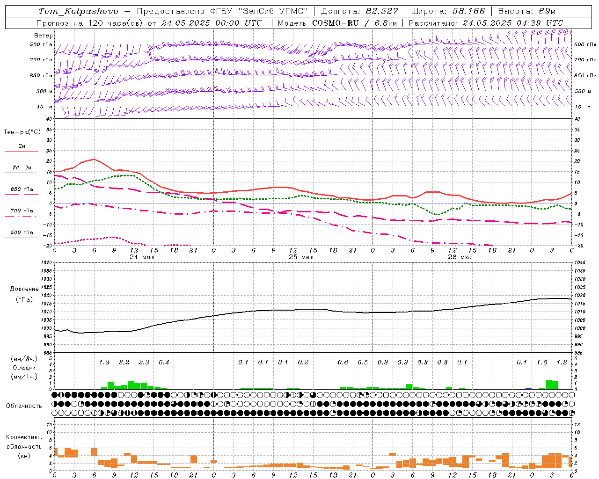Viewport: 599px width, 479px height.
Task: Select the 'Модель COSMO-RU / 6.6км' model text
Action: [x=337, y=23]
